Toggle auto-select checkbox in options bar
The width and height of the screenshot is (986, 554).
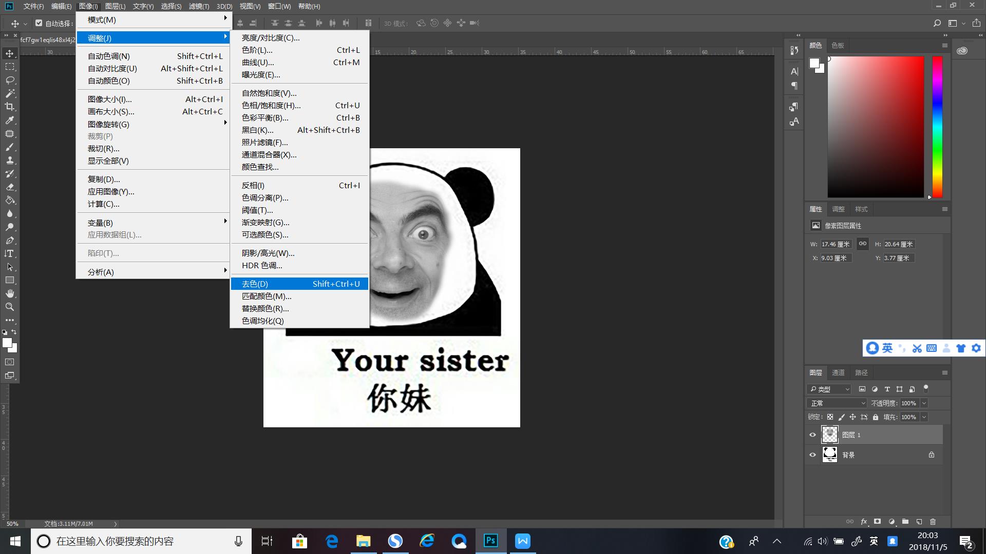pyautogui.click(x=39, y=23)
